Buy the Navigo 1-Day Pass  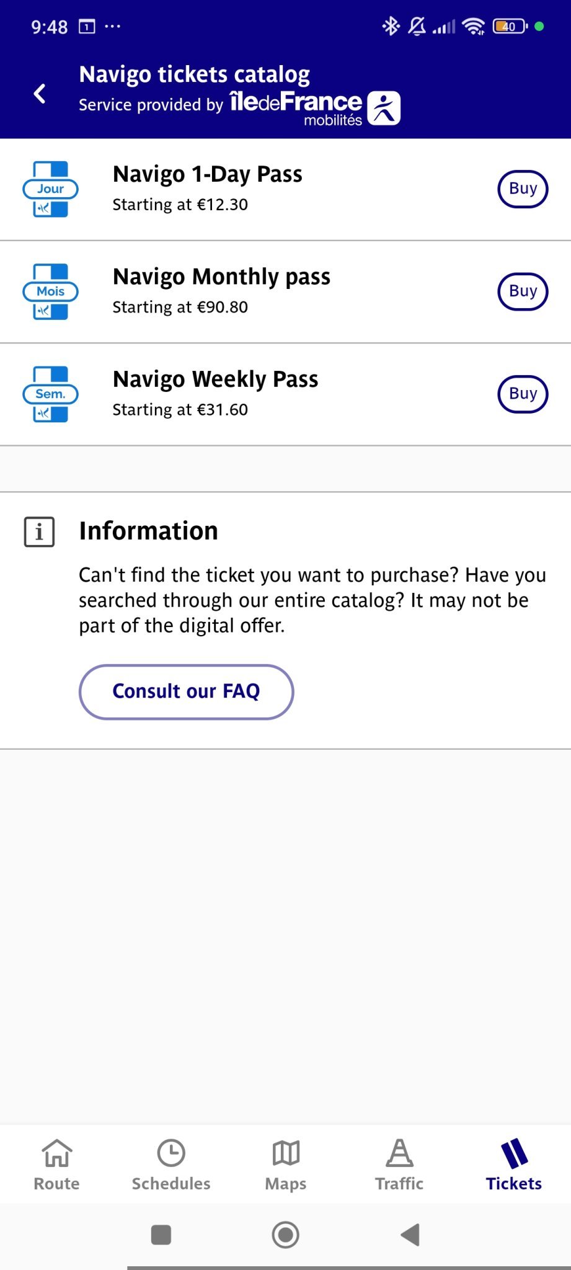(x=523, y=189)
